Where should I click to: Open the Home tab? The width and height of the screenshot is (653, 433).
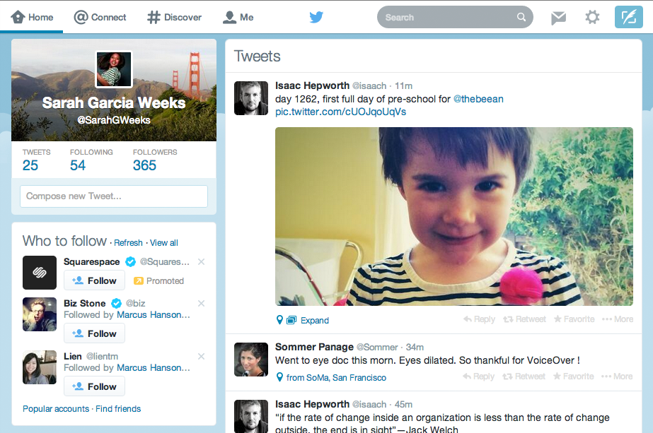pyautogui.click(x=32, y=18)
